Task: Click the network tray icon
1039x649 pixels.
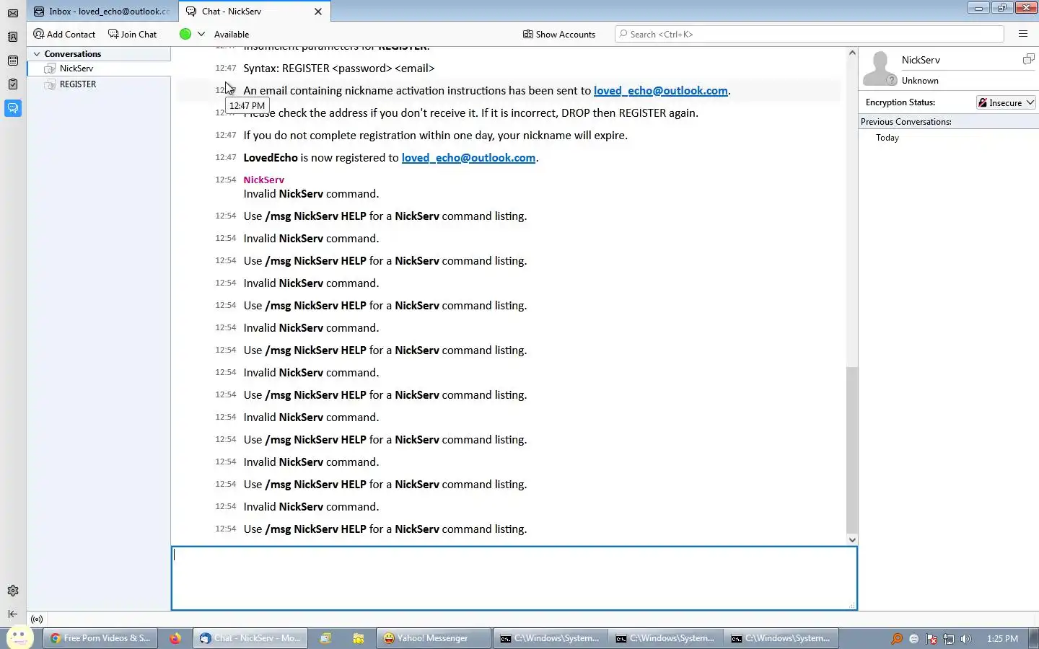Action: click(x=949, y=639)
